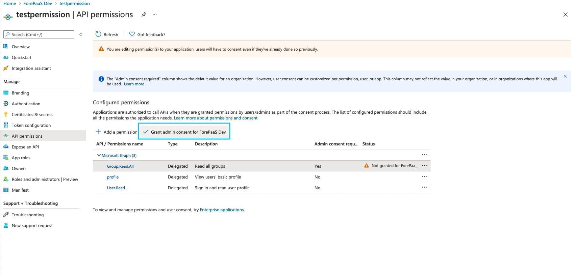576x275 pixels.
Task: Follow Learn more link in info banner
Action: [x=134, y=84]
